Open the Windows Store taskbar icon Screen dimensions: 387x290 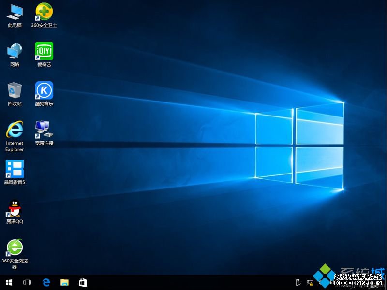click(83, 282)
